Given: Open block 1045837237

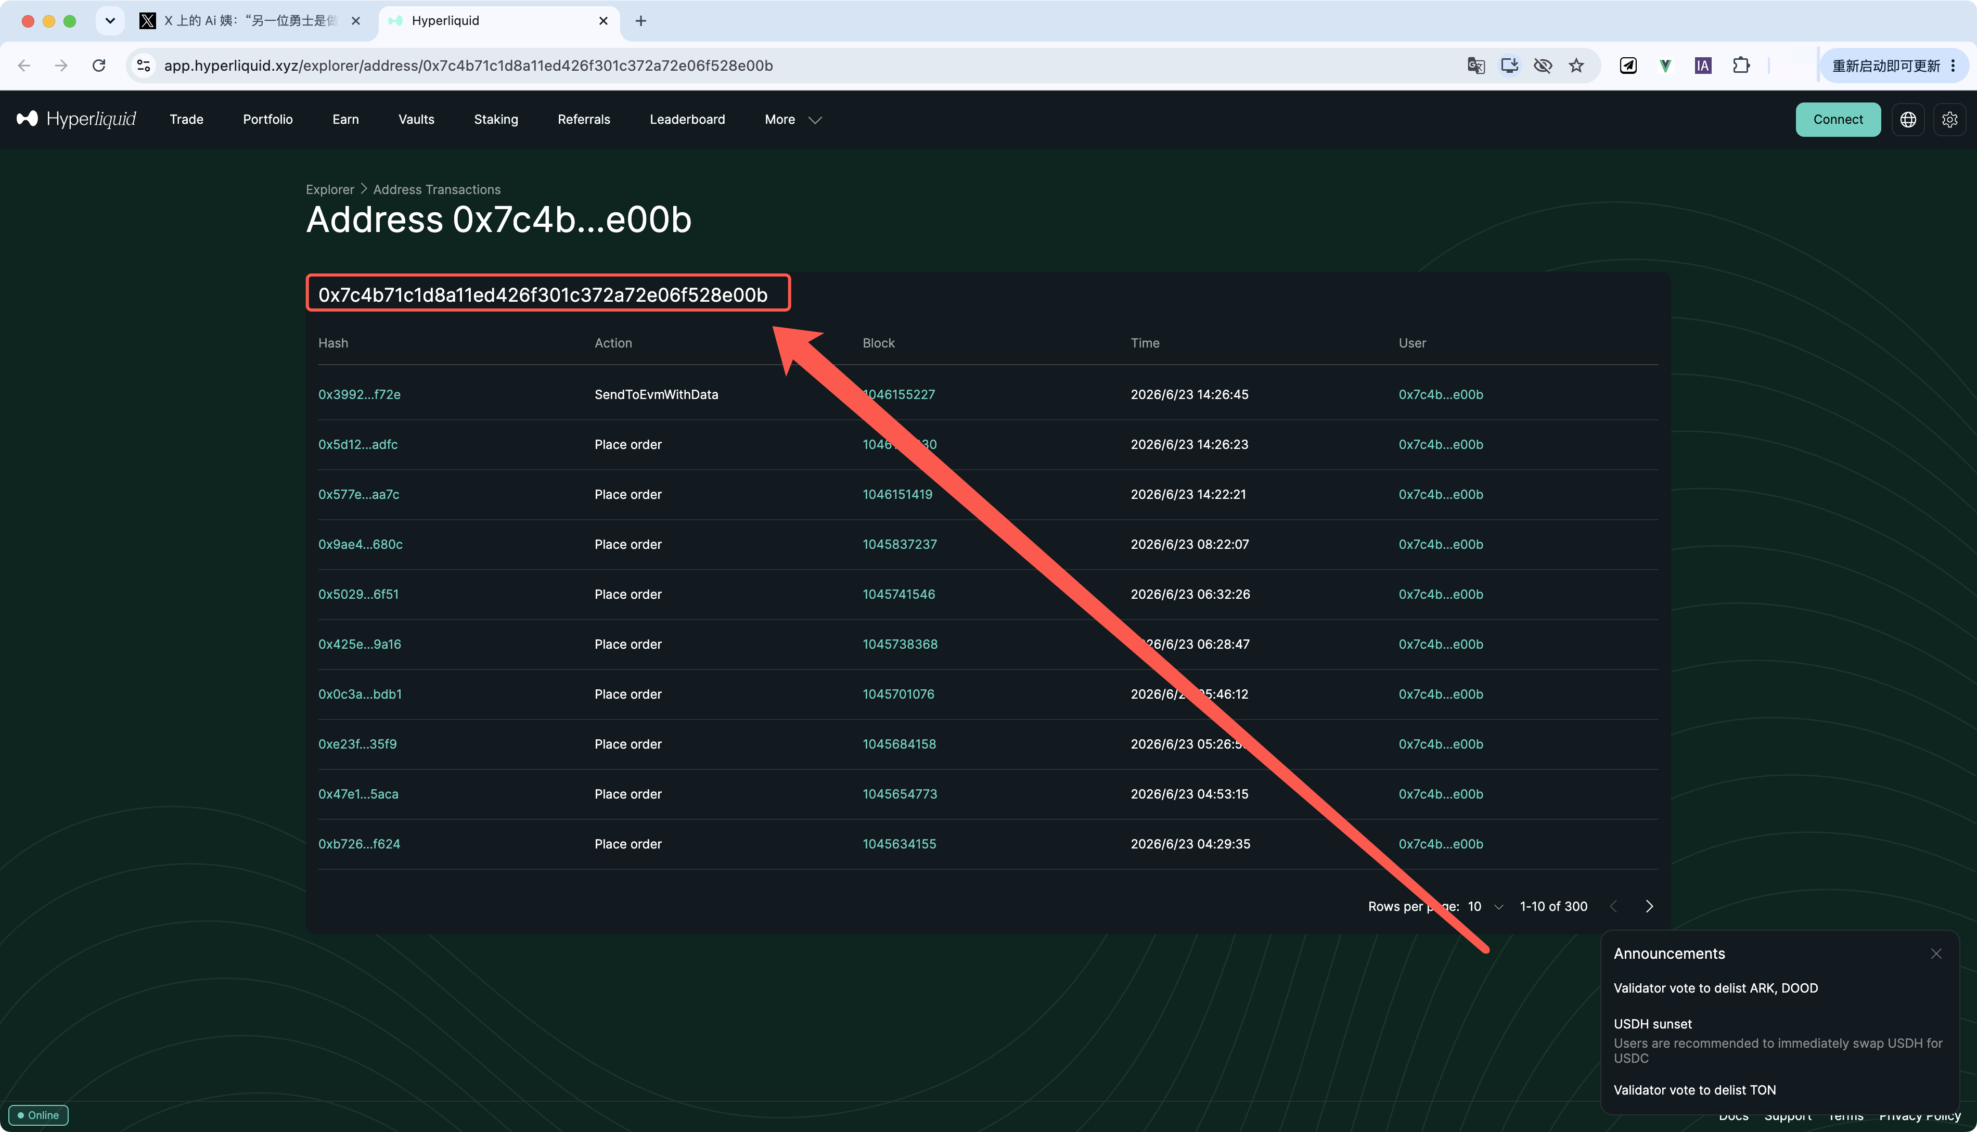Looking at the screenshot, I should click(x=900, y=544).
